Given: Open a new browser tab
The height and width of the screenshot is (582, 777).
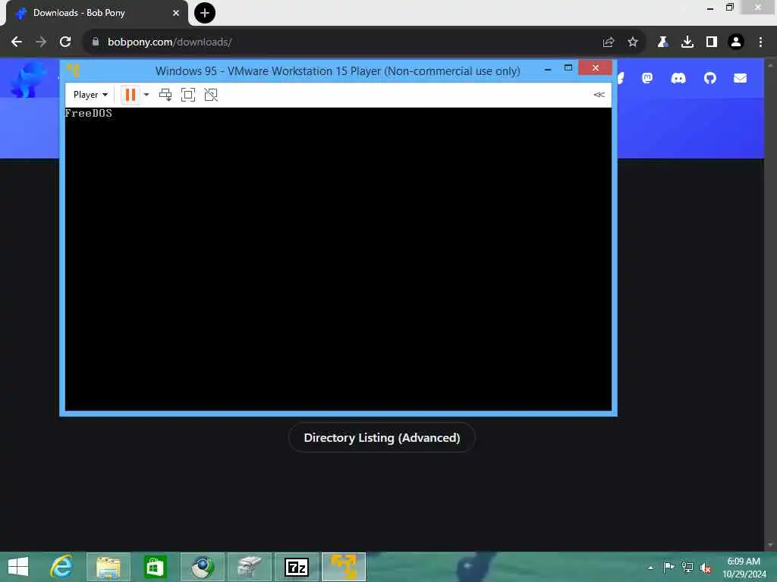Looking at the screenshot, I should pos(205,13).
